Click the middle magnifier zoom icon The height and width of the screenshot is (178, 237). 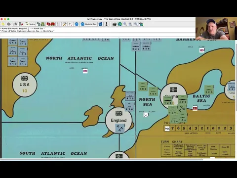pos(131,24)
